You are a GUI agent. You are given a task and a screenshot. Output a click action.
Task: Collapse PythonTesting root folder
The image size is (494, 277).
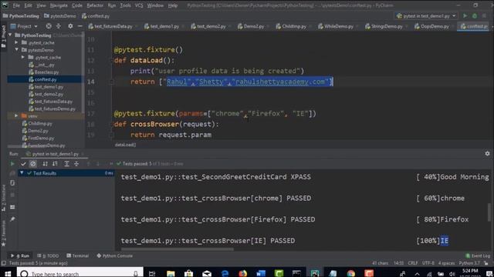tap(10, 35)
